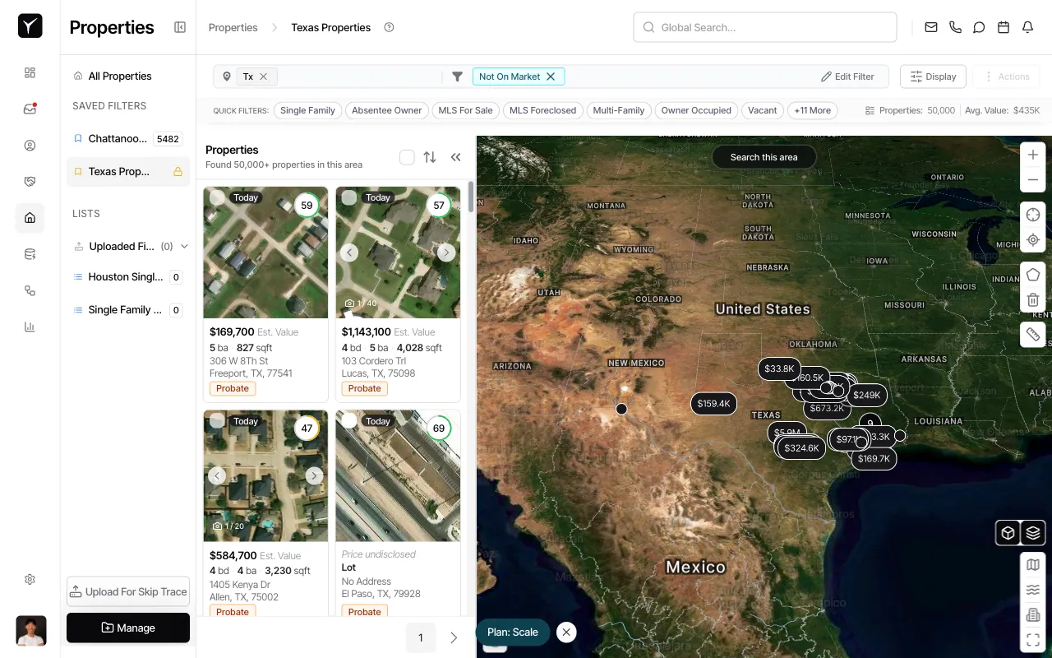The height and width of the screenshot is (658, 1052).
Task: Collapse the properties list panel
Action: coord(455,157)
